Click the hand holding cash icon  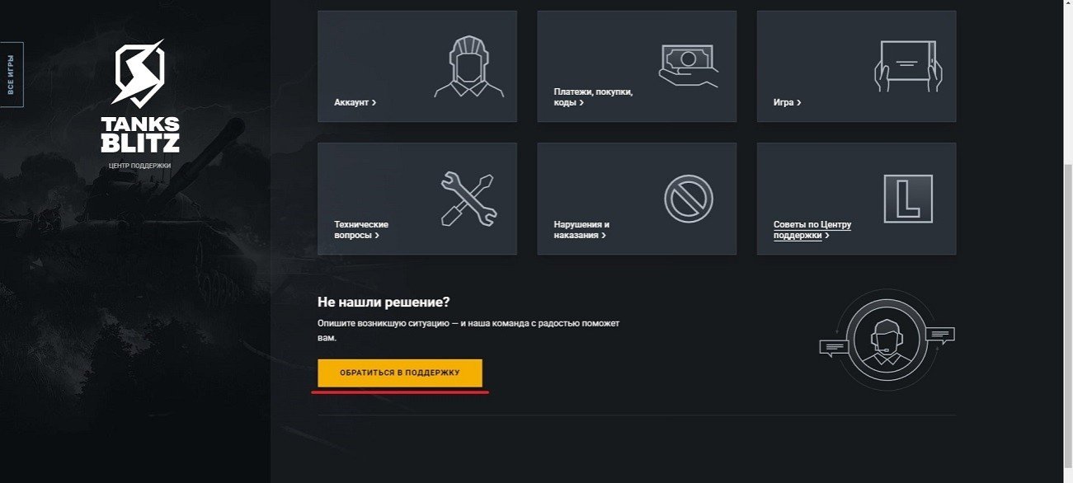coord(688,66)
